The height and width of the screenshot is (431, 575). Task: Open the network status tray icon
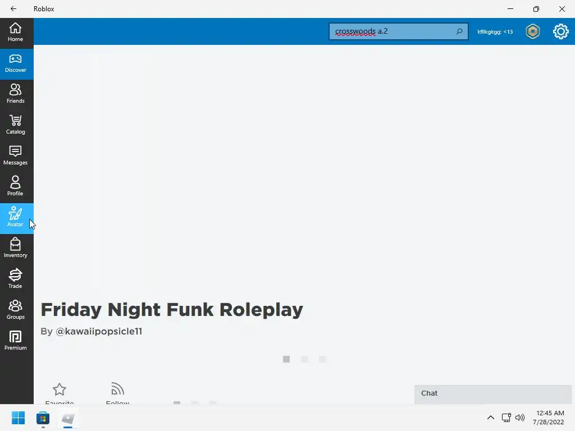506,418
